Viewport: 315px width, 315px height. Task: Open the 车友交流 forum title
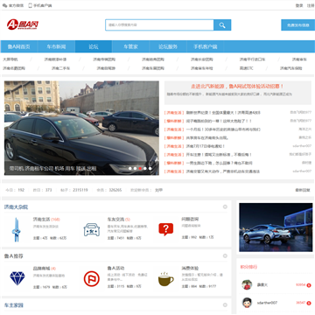(x=115, y=220)
